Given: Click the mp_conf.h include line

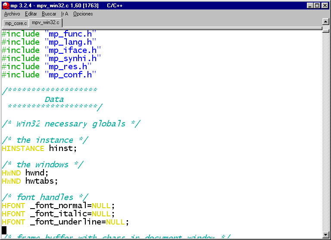Looking at the screenshot, I should click(x=48, y=75).
